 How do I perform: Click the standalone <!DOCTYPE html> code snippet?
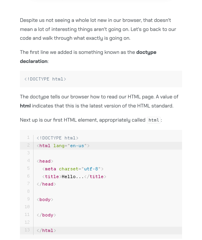pyautogui.click(x=45, y=79)
